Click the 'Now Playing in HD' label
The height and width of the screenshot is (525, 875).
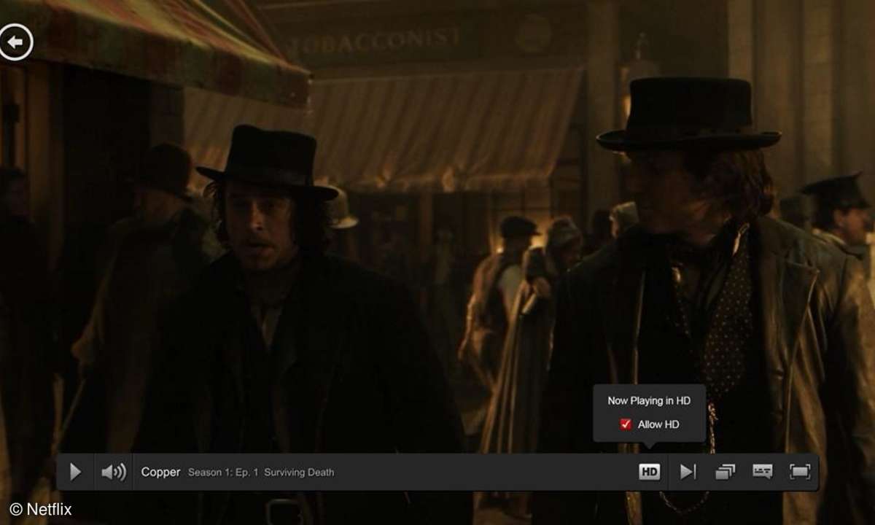649,400
